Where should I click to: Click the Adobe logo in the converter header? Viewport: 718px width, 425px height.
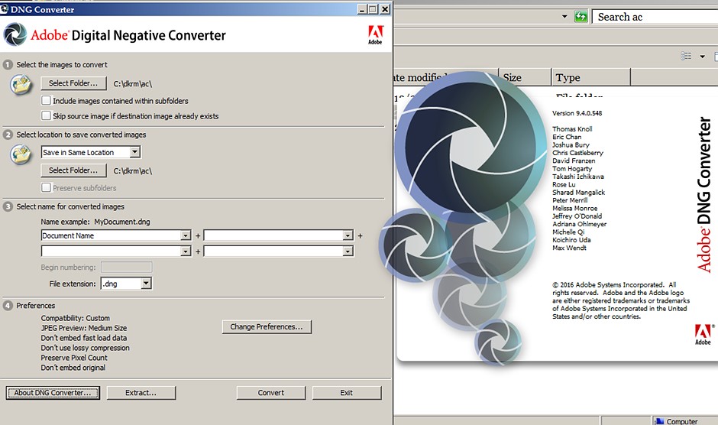click(x=375, y=35)
